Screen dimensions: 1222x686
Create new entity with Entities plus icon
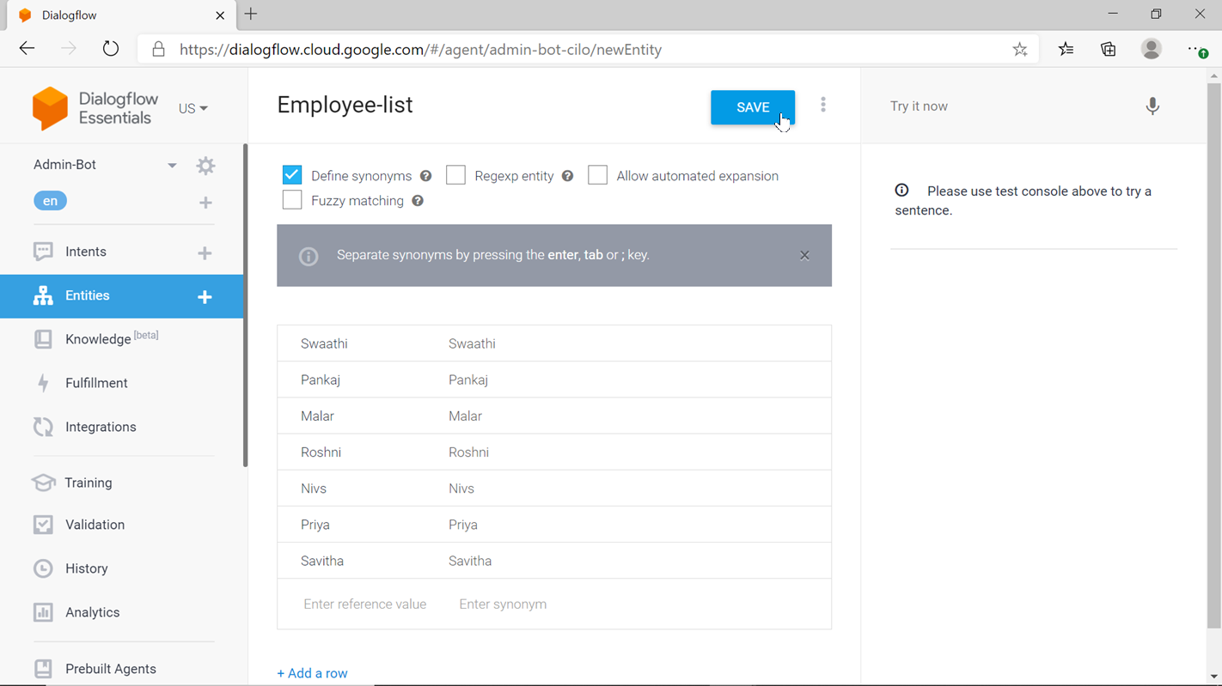point(205,296)
